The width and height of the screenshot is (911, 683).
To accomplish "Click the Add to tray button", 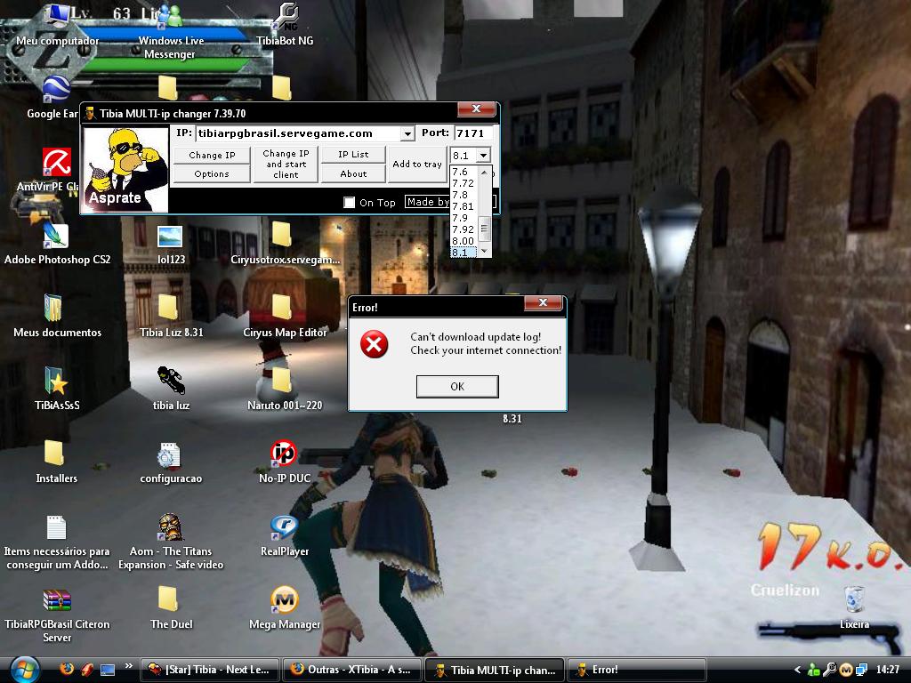I will (417, 165).
